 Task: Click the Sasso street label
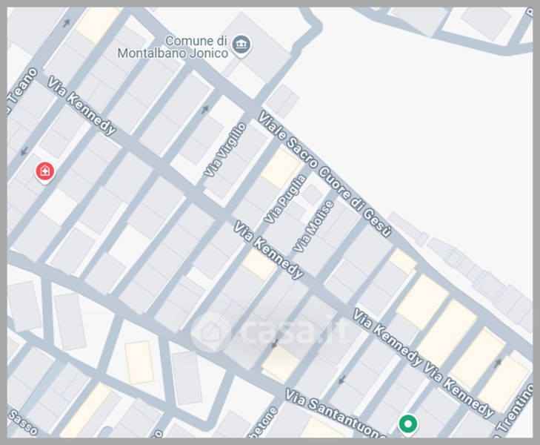pyautogui.click(x=23, y=423)
